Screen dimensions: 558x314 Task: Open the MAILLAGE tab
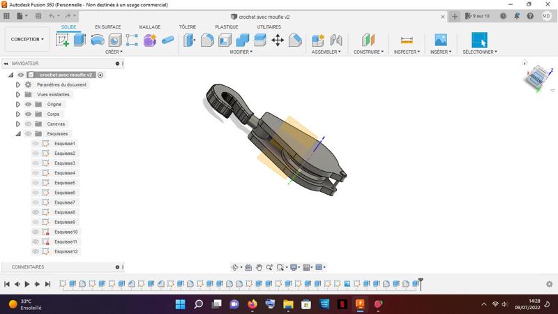coord(149,27)
